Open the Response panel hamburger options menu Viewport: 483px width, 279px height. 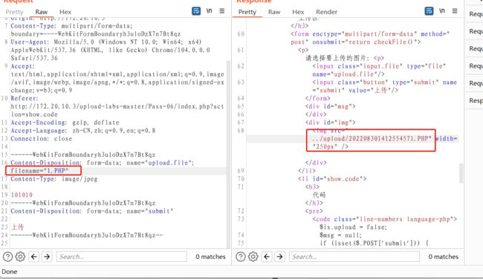tap(455, 11)
